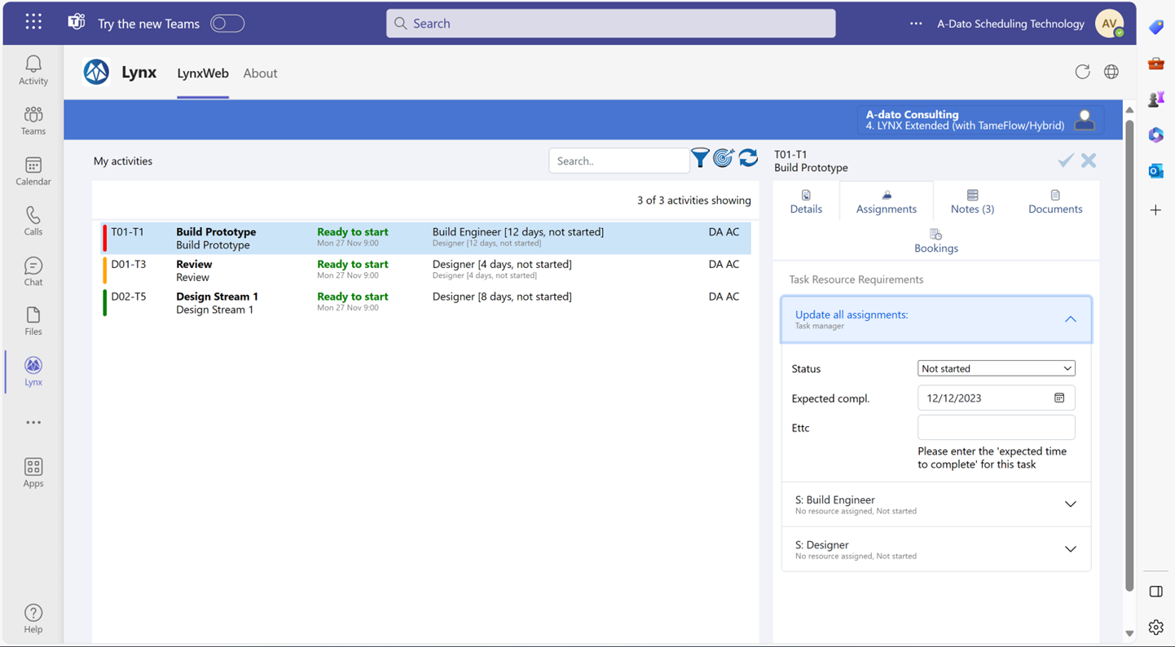Click the vertical scrollbar on the right
The width and height of the screenshot is (1175, 647).
point(1129,354)
